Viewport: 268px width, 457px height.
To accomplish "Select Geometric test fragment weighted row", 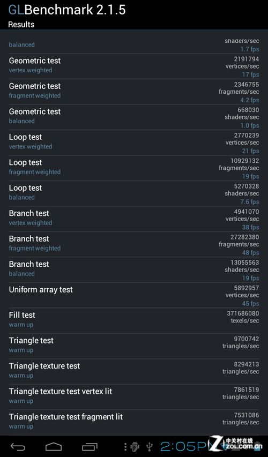I will (x=134, y=92).
